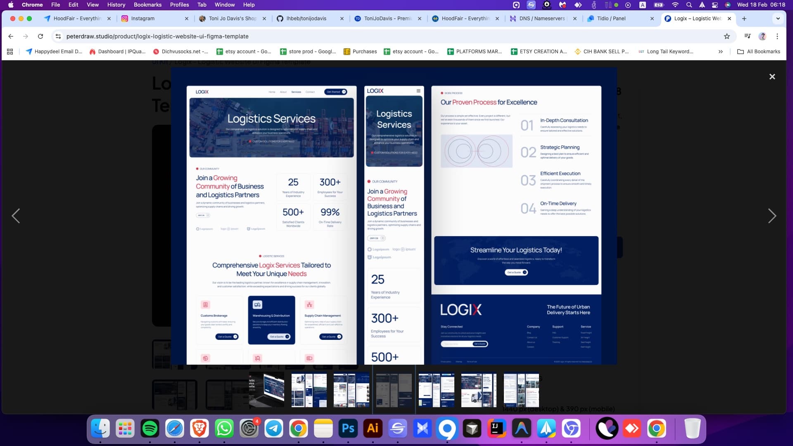The image size is (793, 446).
Task: Go to next lightbox image
Action: [x=772, y=216]
